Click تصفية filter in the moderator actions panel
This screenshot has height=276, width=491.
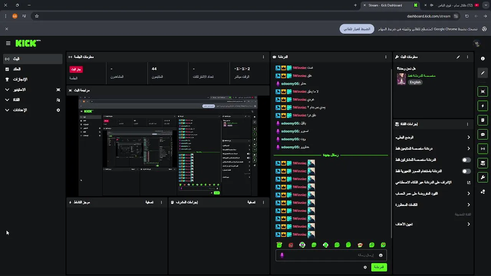(251, 202)
